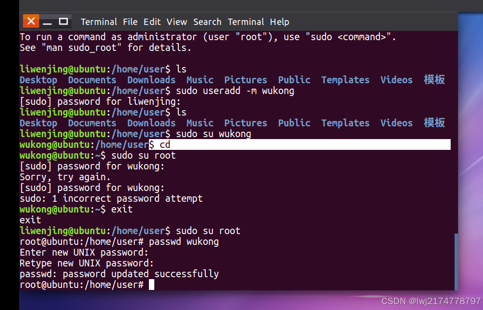Click the 'Sorry, try again.' message
The image size is (483, 310).
65,177
